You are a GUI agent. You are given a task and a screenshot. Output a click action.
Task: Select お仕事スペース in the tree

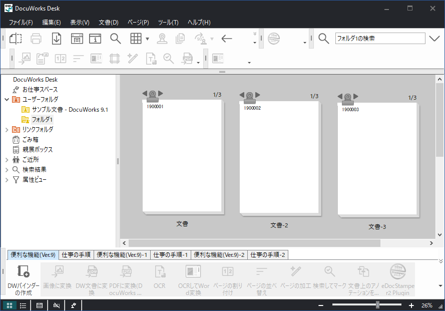40,90
